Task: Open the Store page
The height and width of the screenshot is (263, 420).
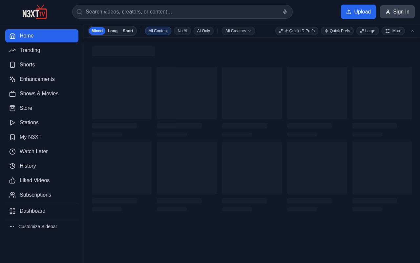Action: pyautogui.click(x=42, y=108)
